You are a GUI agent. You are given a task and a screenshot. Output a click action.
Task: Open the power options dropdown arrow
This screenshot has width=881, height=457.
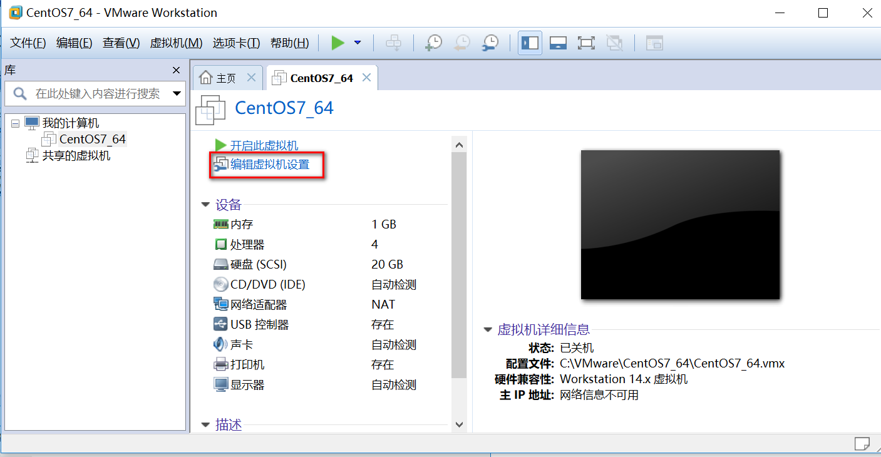[x=358, y=43]
